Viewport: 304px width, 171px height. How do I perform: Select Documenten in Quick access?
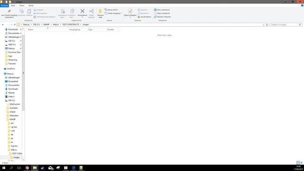pos(14,33)
